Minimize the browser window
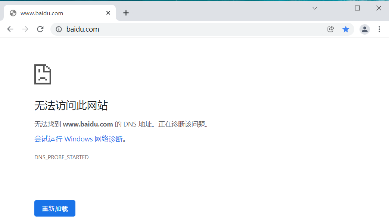The height and width of the screenshot is (224, 389). pyautogui.click(x=336, y=8)
